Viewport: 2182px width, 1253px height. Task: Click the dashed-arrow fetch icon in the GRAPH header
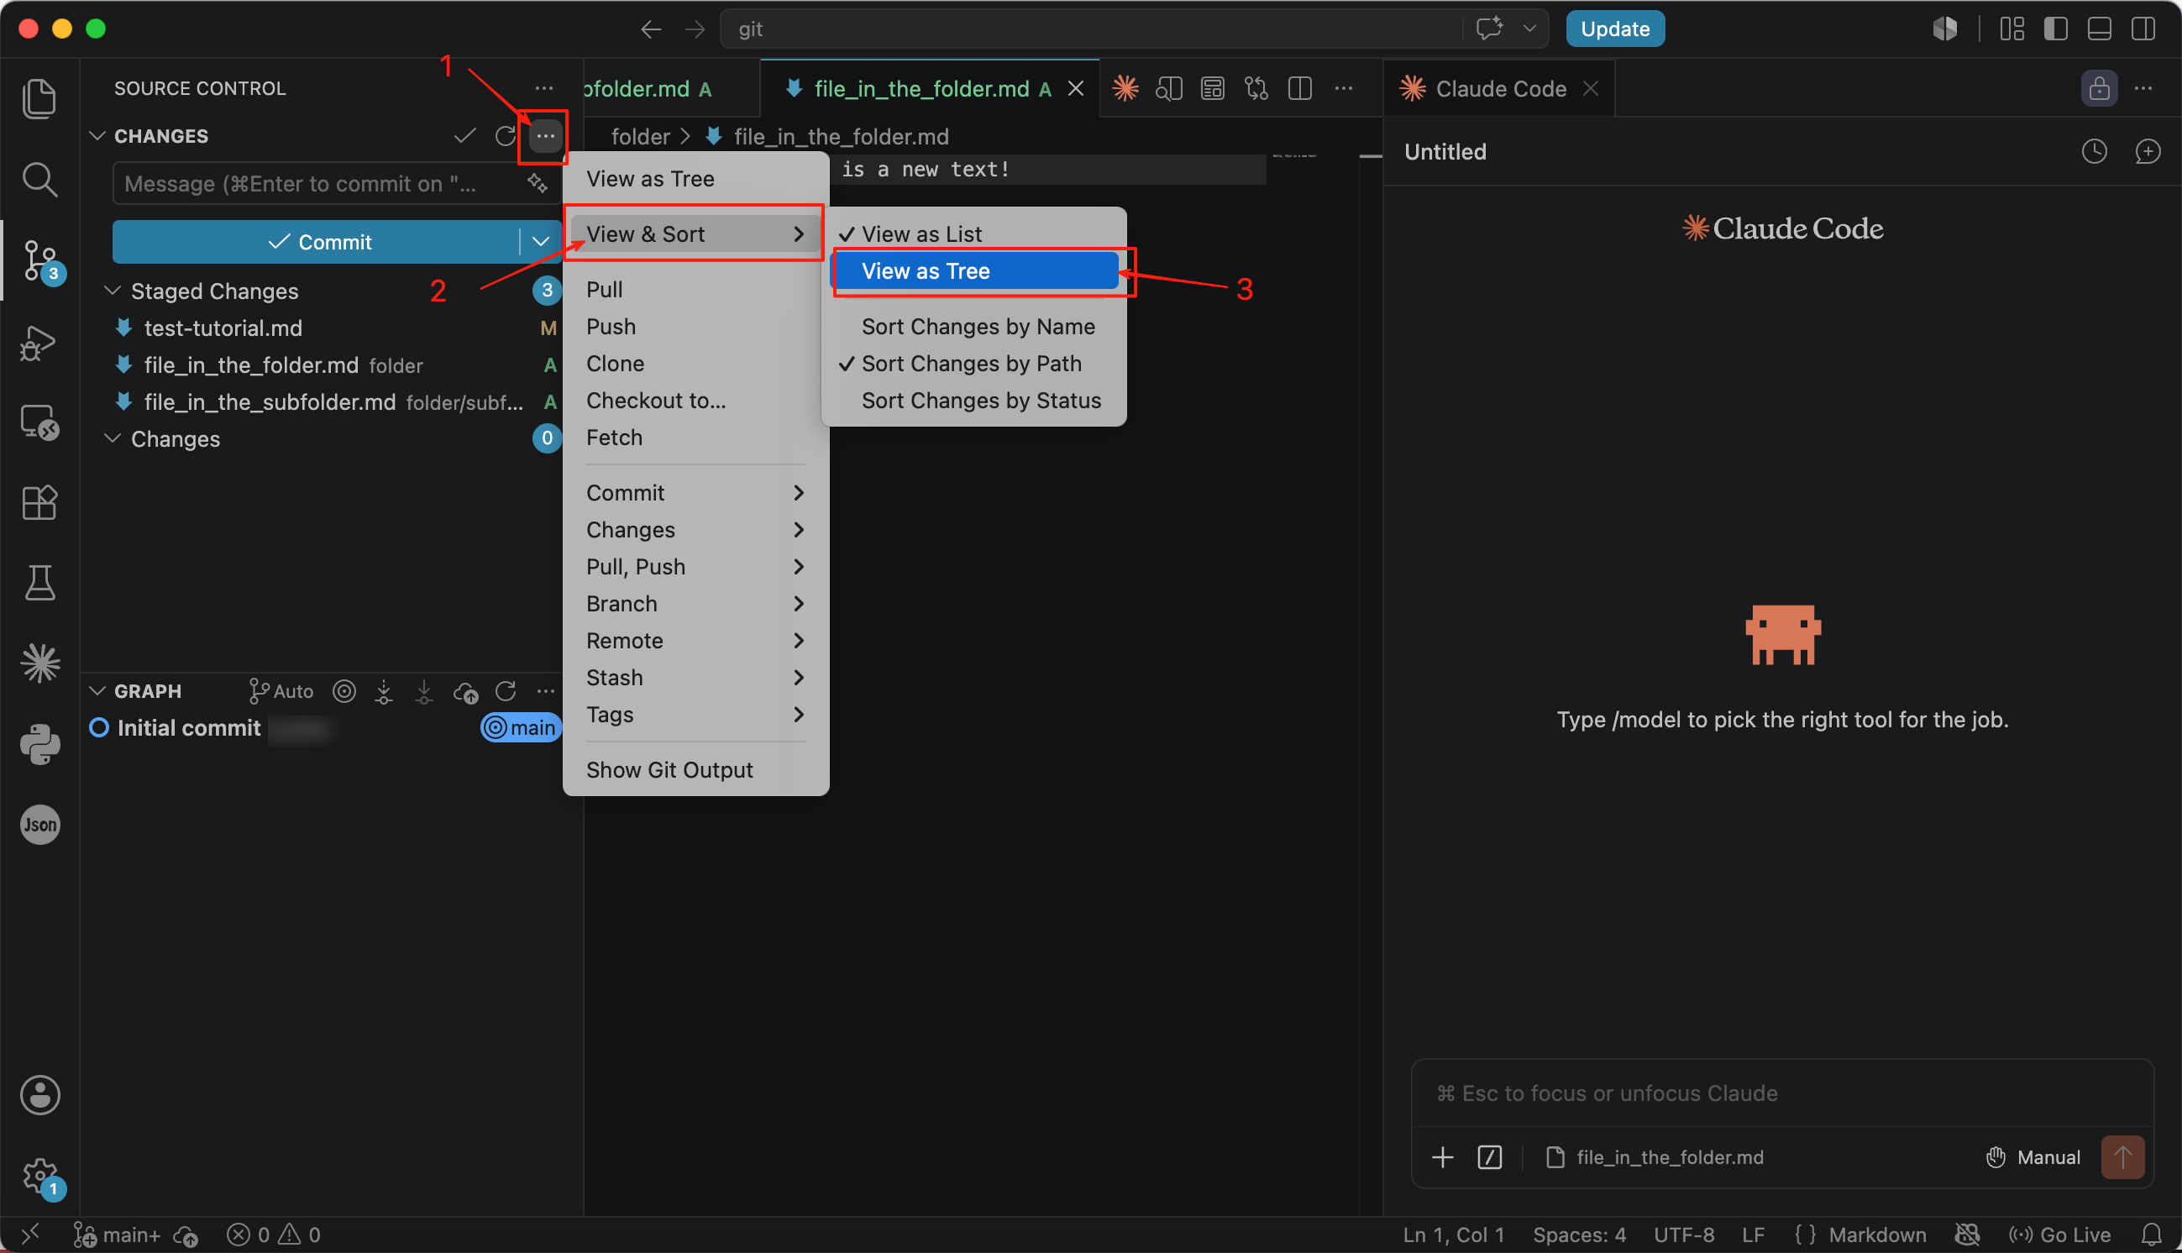(384, 691)
